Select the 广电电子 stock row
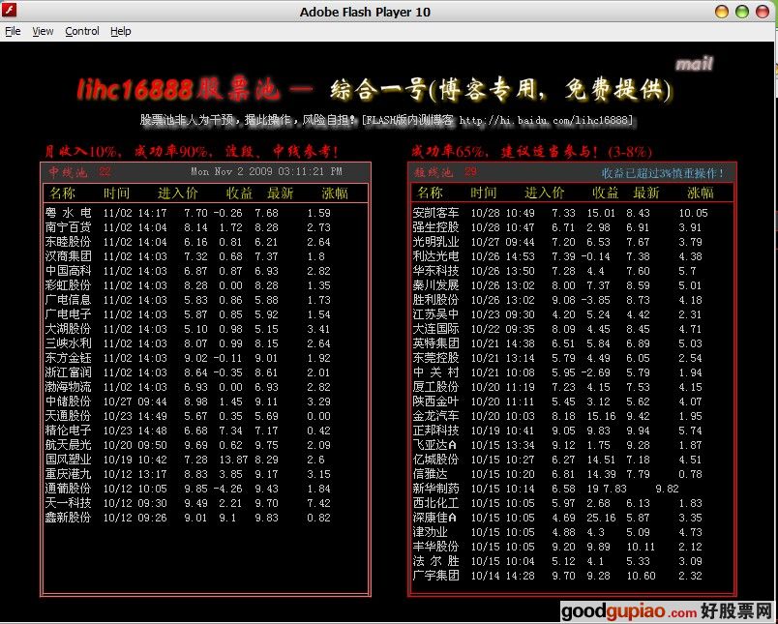The width and height of the screenshot is (778, 624). click(x=188, y=314)
